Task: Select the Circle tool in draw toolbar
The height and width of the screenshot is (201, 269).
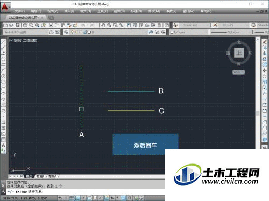Action: tap(3, 76)
